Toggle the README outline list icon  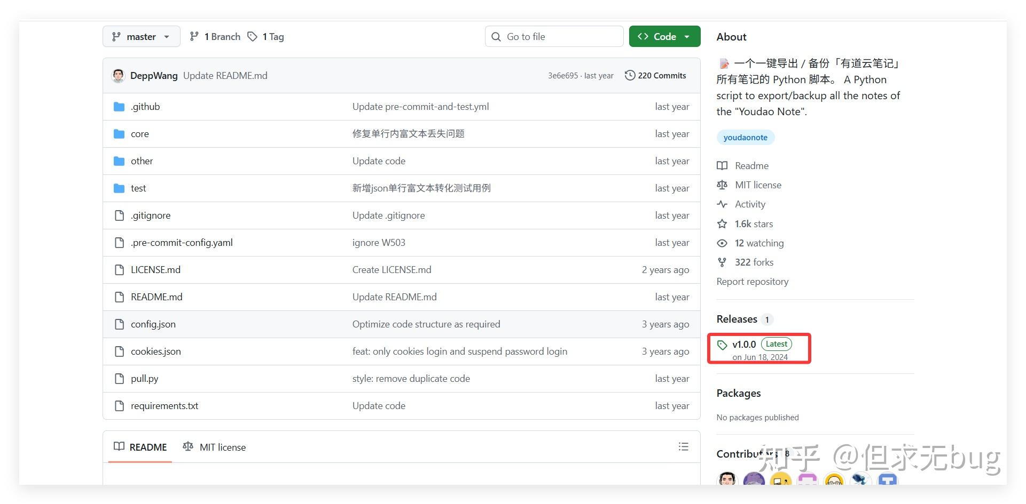(684, 446)
